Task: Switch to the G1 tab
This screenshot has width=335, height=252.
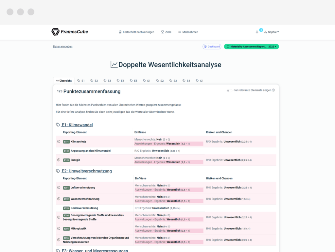Action: pyautogui.click(x=200, y=81)
